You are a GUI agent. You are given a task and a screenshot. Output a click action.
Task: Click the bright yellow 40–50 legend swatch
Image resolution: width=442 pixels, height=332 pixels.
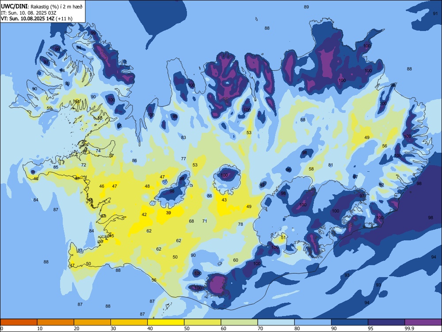click(166, 322)
